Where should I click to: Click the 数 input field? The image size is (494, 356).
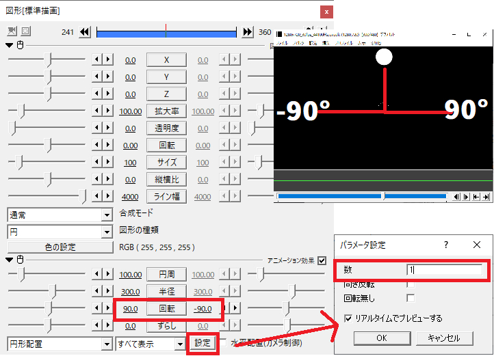(x=444, y=270)
